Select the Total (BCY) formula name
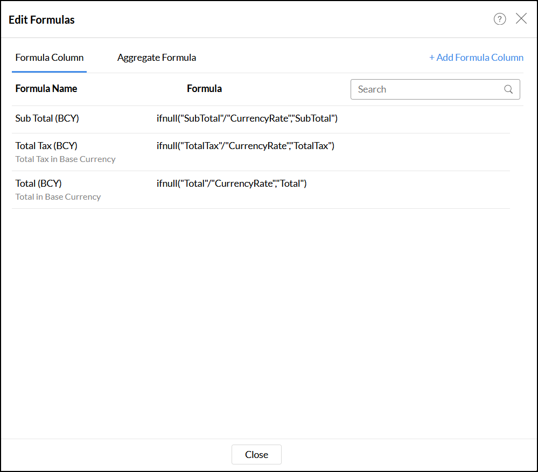The image size is (538, 472). [38, 184]
